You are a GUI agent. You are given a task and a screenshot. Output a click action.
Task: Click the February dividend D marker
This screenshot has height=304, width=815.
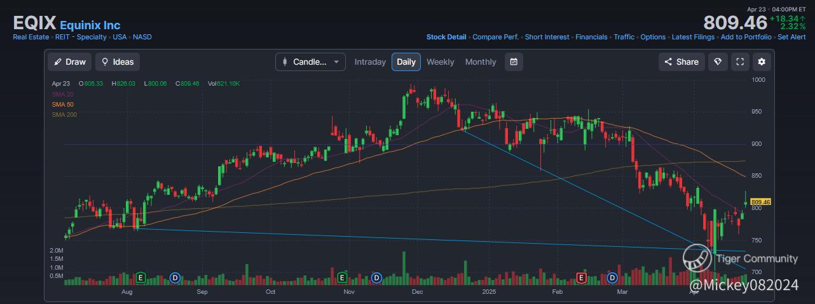coord(612,277)
